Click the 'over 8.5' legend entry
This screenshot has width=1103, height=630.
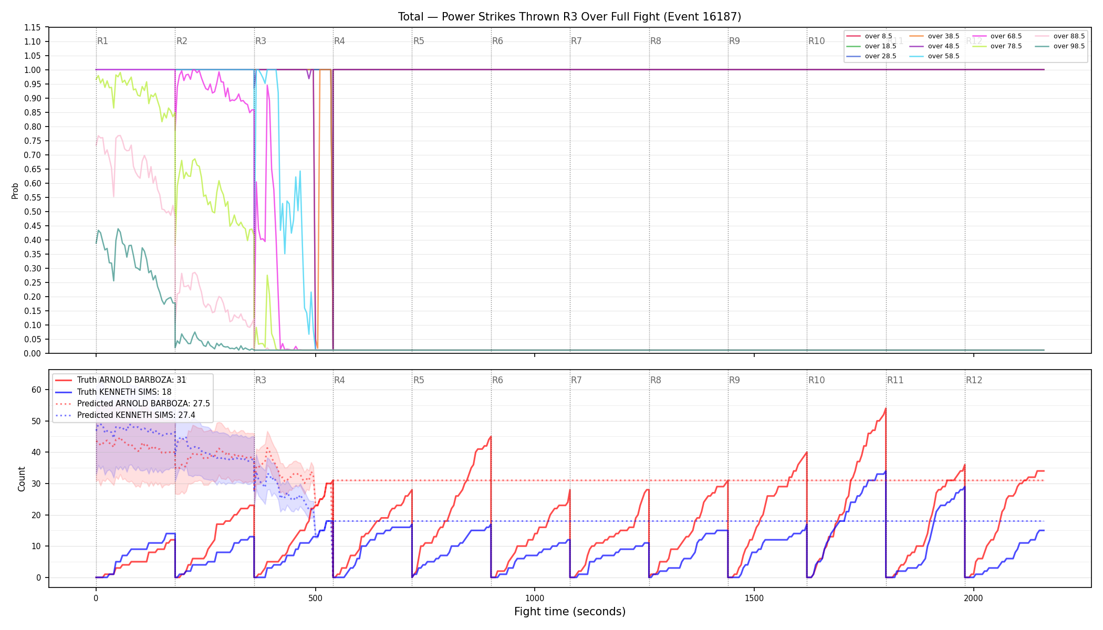[870, 36]
